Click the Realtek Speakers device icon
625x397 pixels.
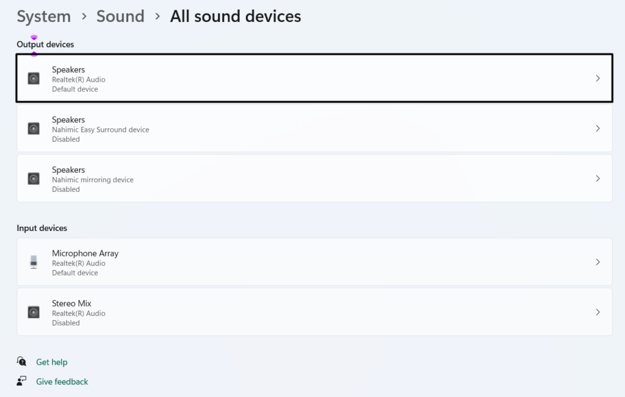pos(34,78)
